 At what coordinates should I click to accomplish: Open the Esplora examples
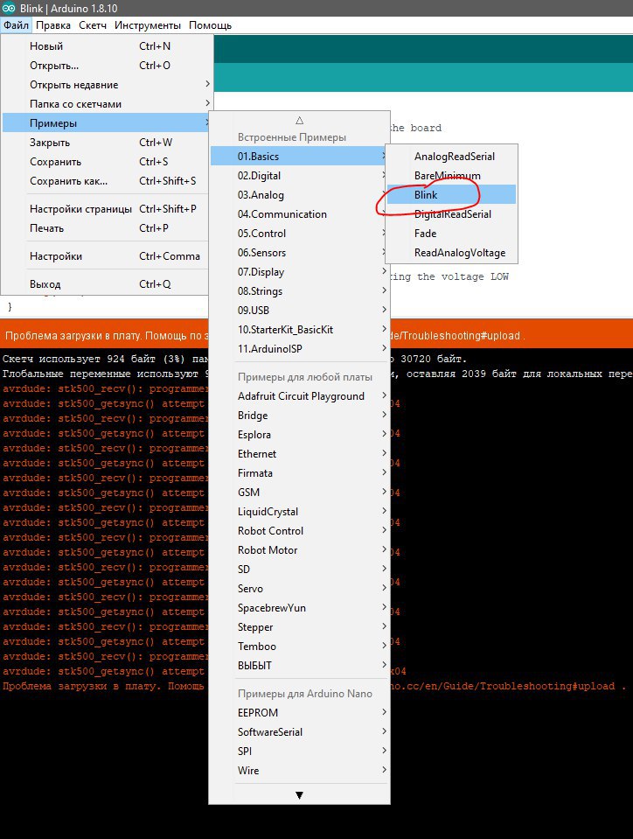pos(299,435)
